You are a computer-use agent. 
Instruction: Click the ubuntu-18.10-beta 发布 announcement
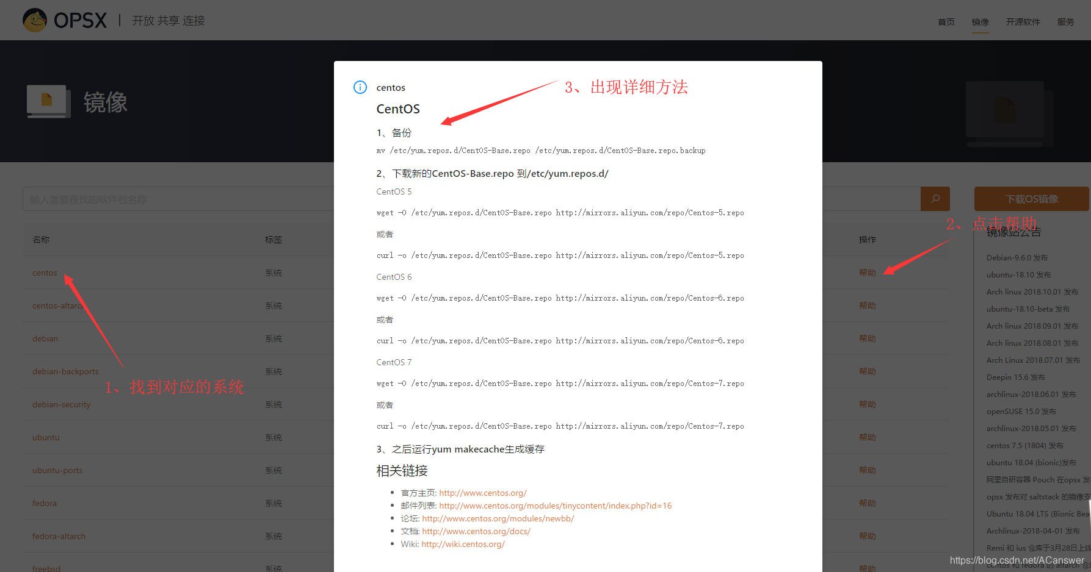(x=1028, y=309)
